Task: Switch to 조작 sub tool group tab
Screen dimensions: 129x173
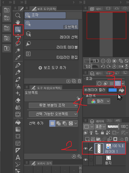Action: click(x=45, y=15)
